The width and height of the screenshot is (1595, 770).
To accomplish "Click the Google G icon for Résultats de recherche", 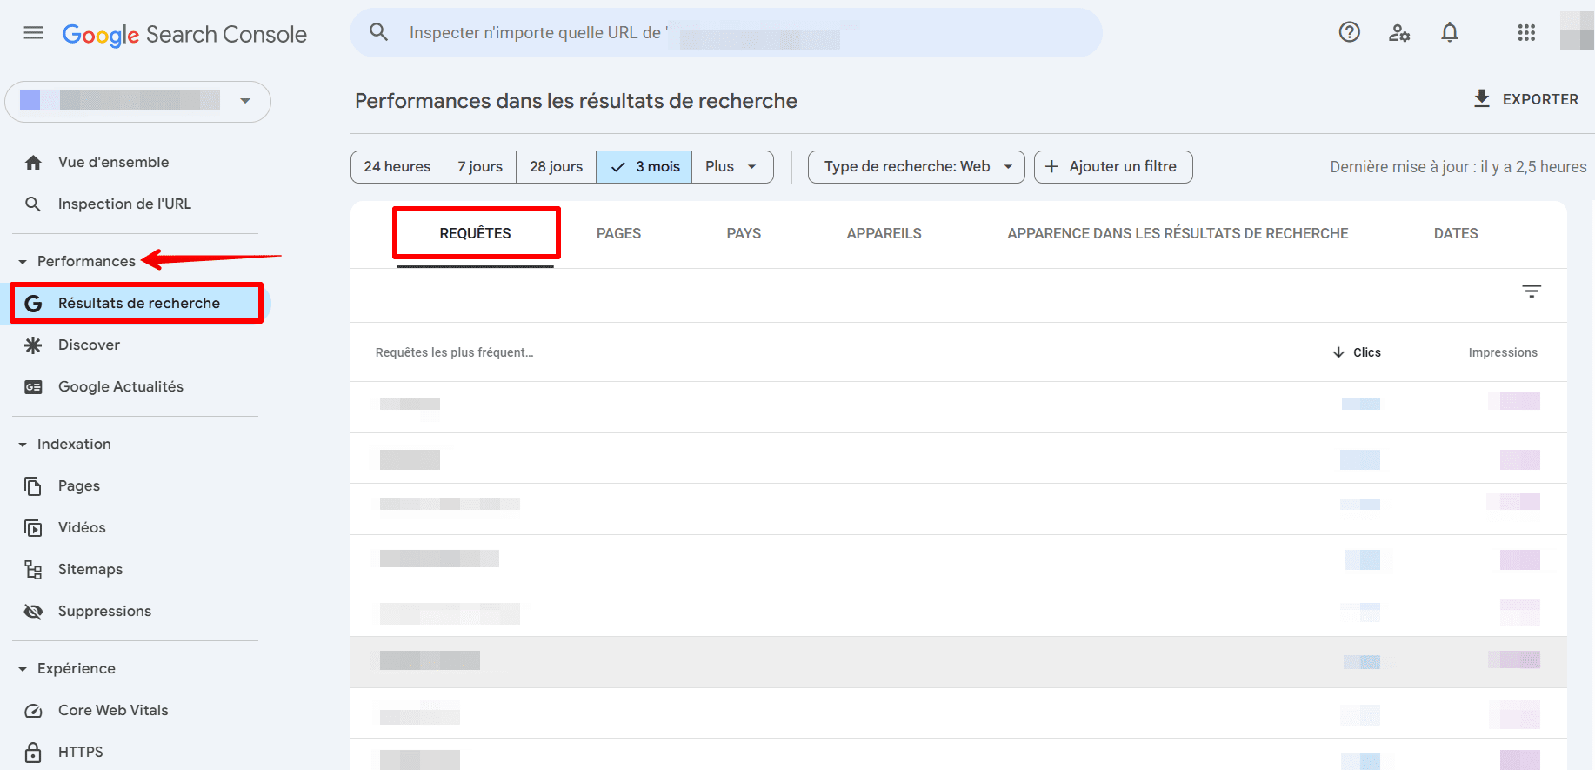I will pos(33,304).
